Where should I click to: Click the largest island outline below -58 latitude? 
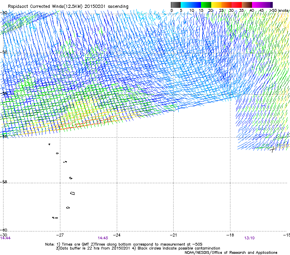(72, 193)
